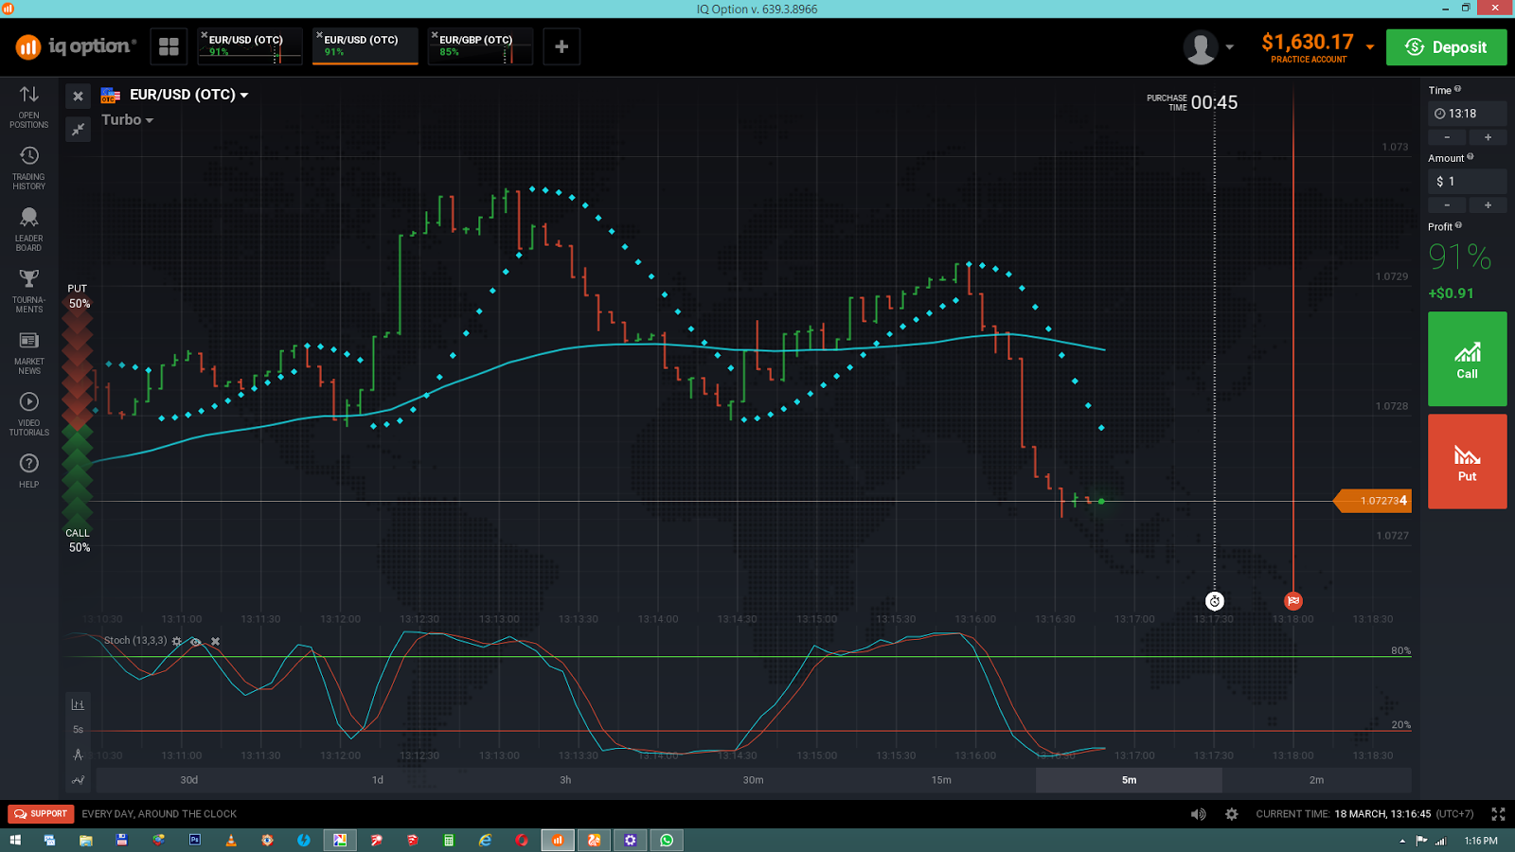This screenshot has height=852, width=1515.
Task: Click the IQ Option logo
Action: tap(76, 46)
